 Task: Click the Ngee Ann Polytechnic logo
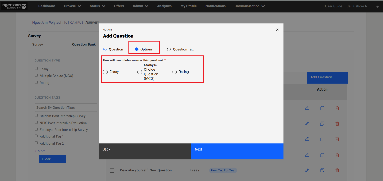(x=14, y=6)
